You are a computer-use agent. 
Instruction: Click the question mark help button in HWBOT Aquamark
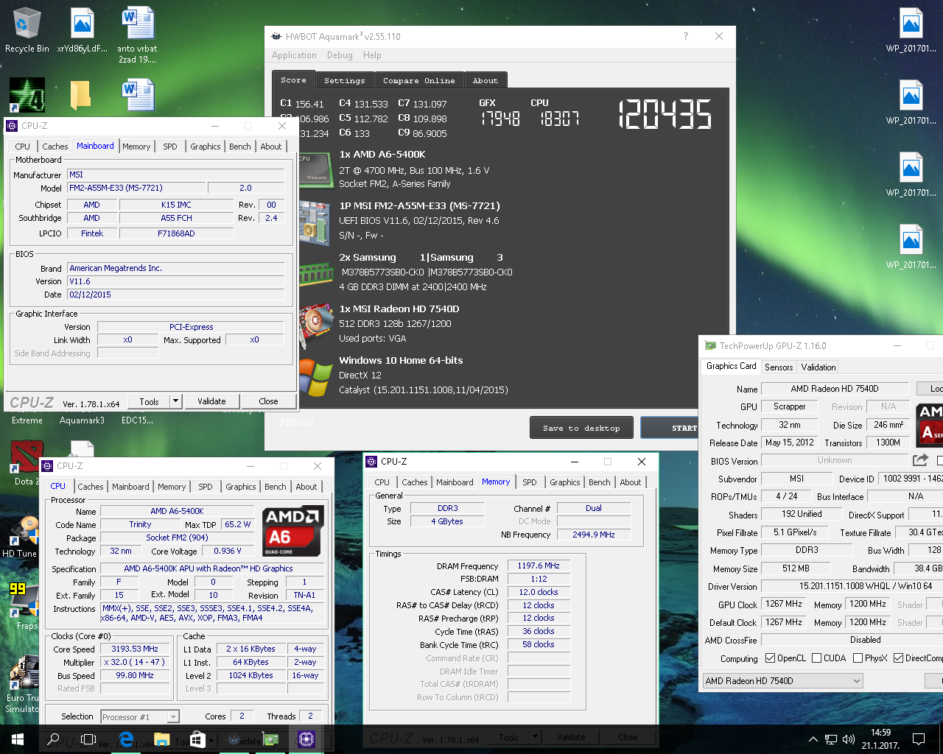pyautogui.click(x=686, y=36)
